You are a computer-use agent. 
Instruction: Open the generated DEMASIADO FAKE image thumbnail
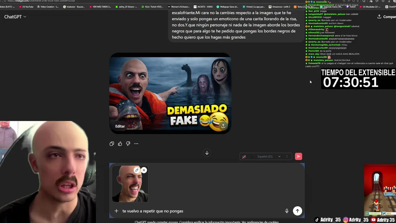click(x=170, y=93)
